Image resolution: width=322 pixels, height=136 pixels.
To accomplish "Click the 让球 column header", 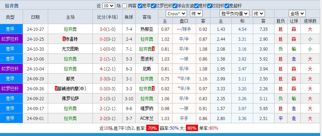I will tap(294, 21).
